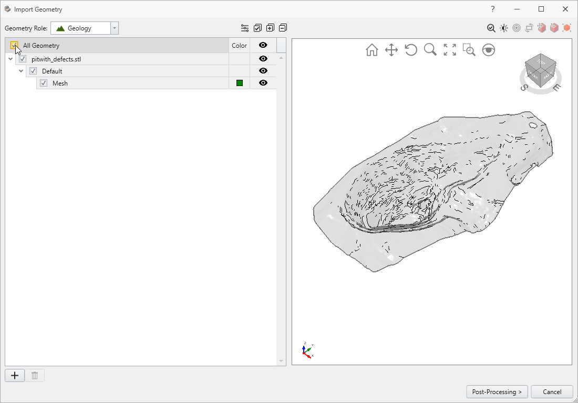
Task: Click the Post-Processing > button
Action: 497,391
